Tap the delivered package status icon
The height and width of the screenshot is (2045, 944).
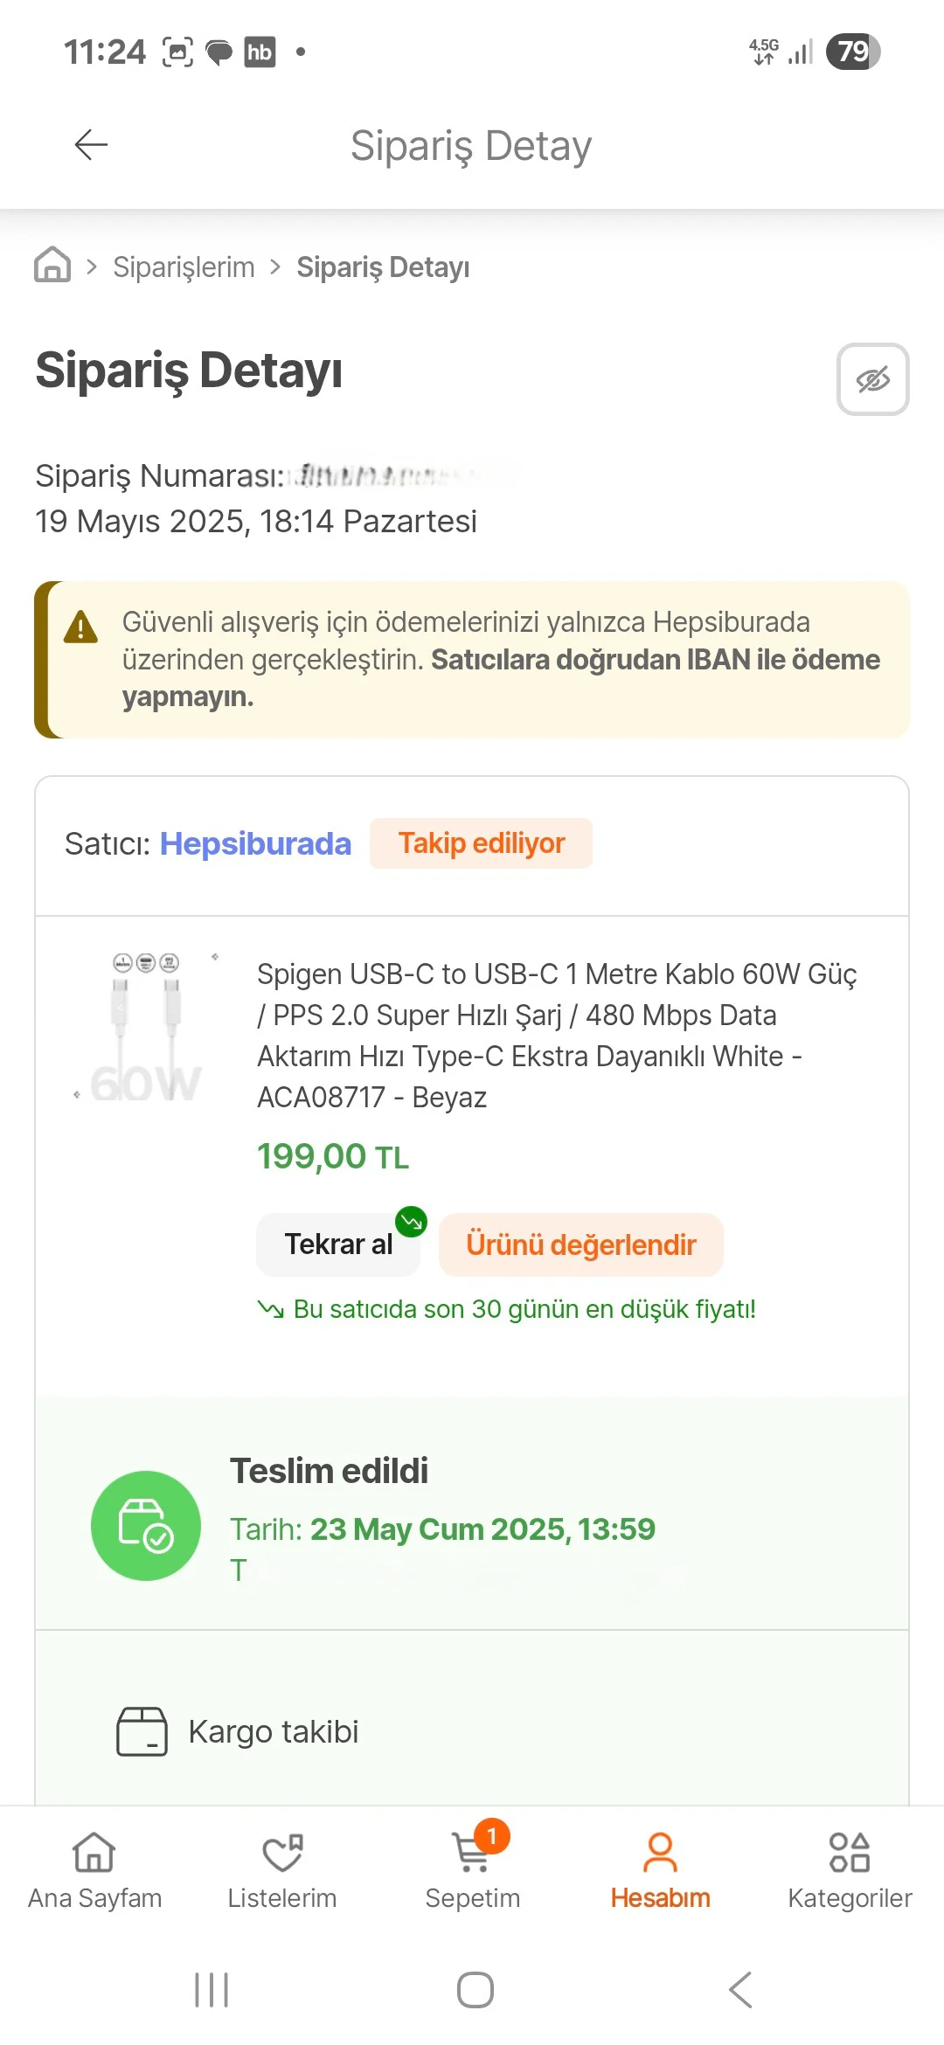coord(146,1525)
